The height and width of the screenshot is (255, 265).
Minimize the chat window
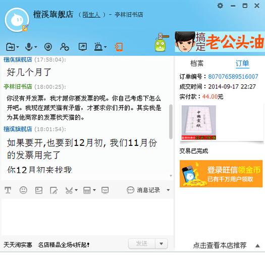[x=233, y=6]
